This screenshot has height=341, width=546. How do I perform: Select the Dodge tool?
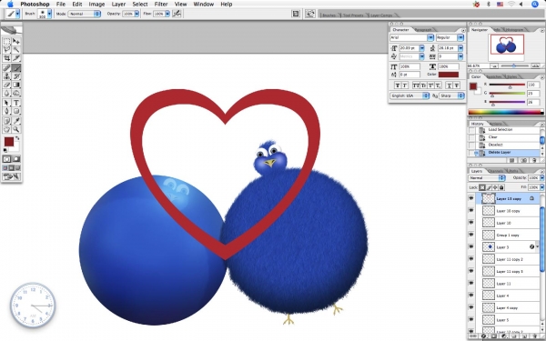[x=16, y=93]
